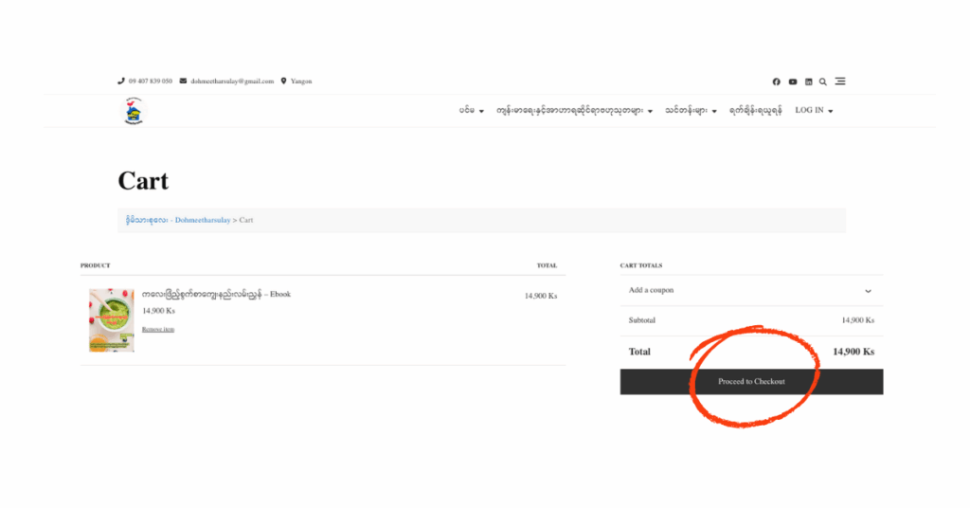Click the phone icon in the top bar
This screenshot has height=508, width=970.
[x=121, y=82]
